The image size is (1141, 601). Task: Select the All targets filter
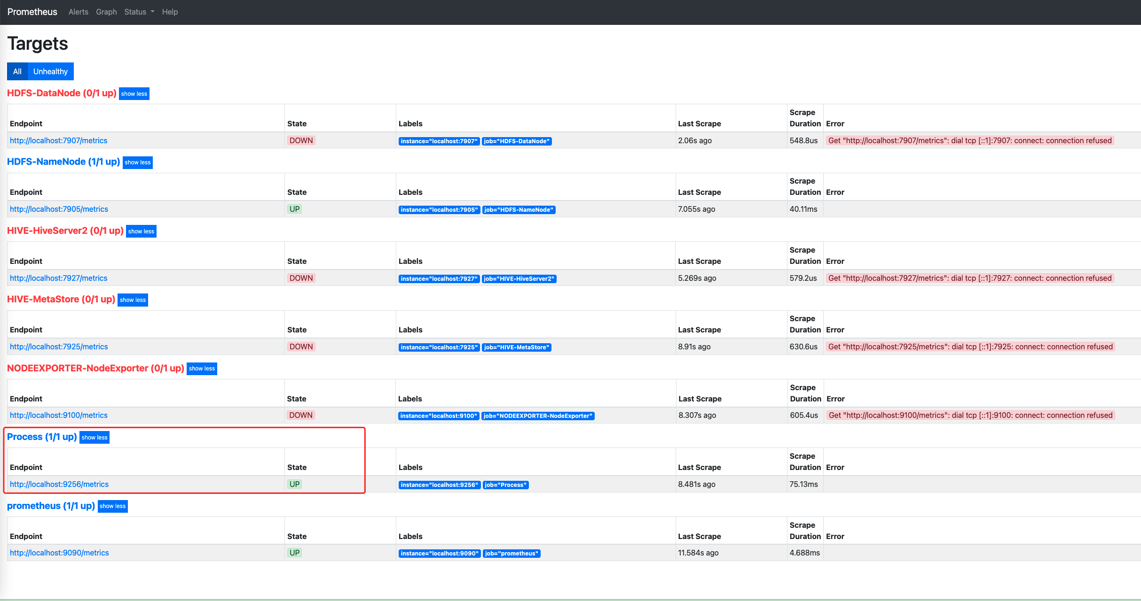[17, 71]
